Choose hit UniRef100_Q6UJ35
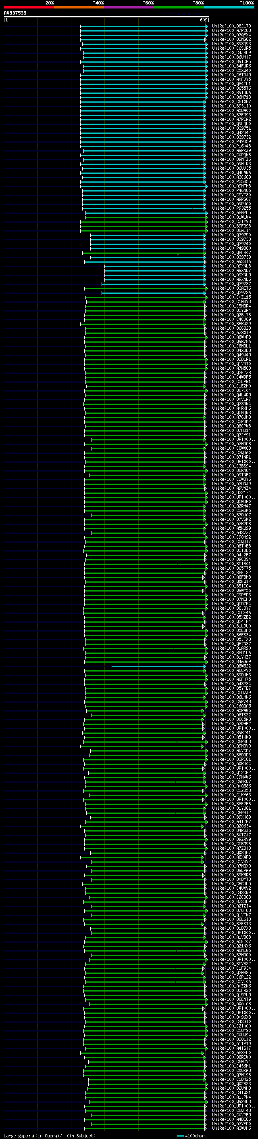258x1139 pixels. point(231,168)
